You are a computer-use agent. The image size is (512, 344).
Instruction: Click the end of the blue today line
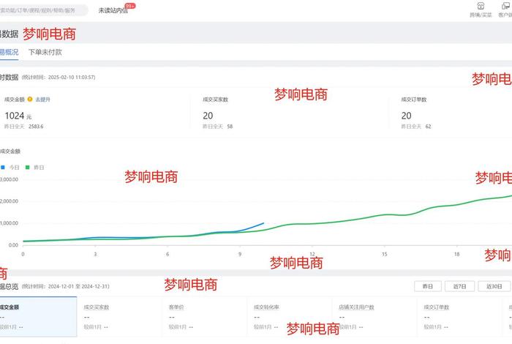click(263, 223)
